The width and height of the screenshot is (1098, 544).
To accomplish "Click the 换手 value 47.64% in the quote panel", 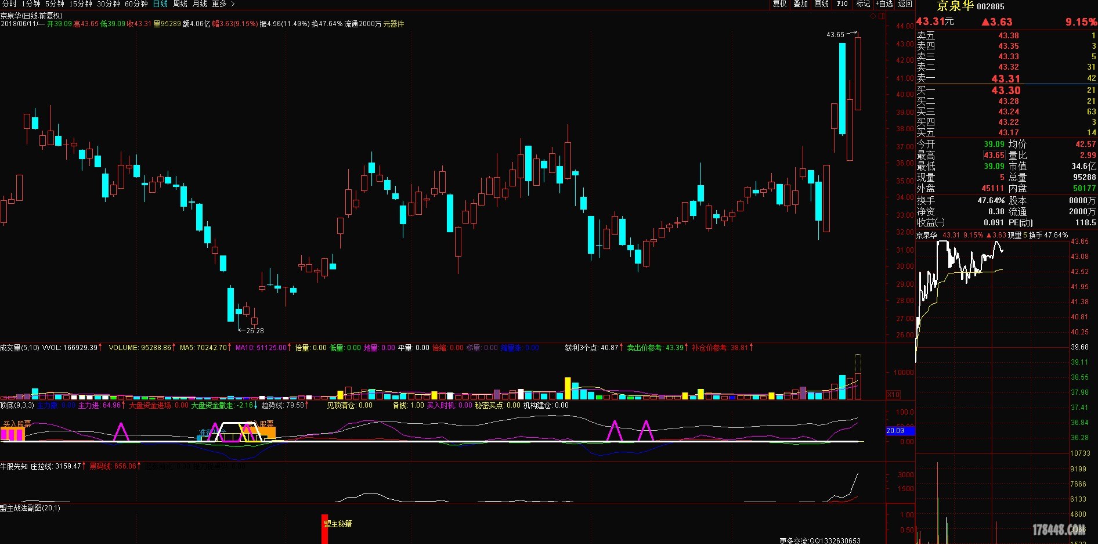I will tap(991, 200).
